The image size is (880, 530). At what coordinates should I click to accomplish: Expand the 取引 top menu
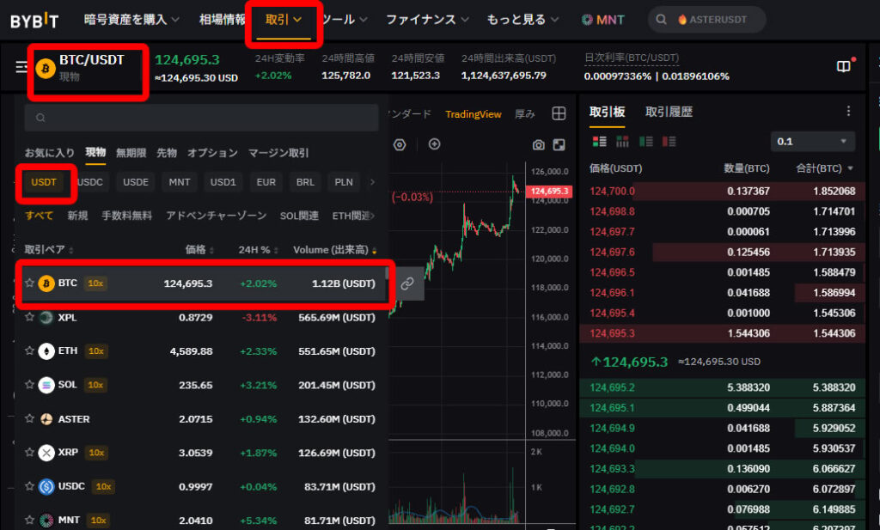[284, 20]
